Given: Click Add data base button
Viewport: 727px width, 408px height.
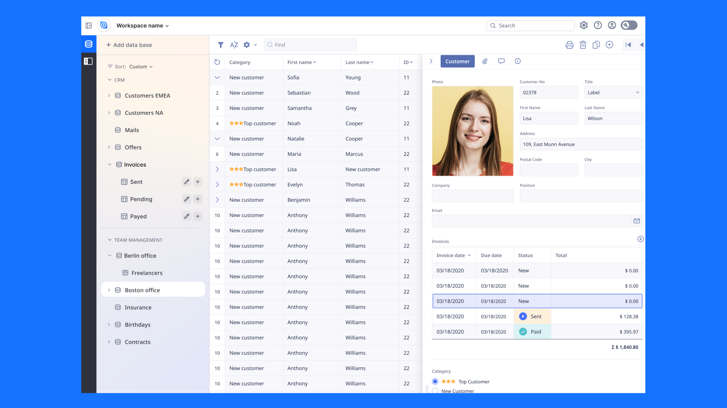Looking at the screenshot, I should [x=129, y=45].
